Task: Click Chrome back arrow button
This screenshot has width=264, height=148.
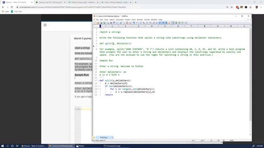Action: pyautogui.click(x=3, y=7)
